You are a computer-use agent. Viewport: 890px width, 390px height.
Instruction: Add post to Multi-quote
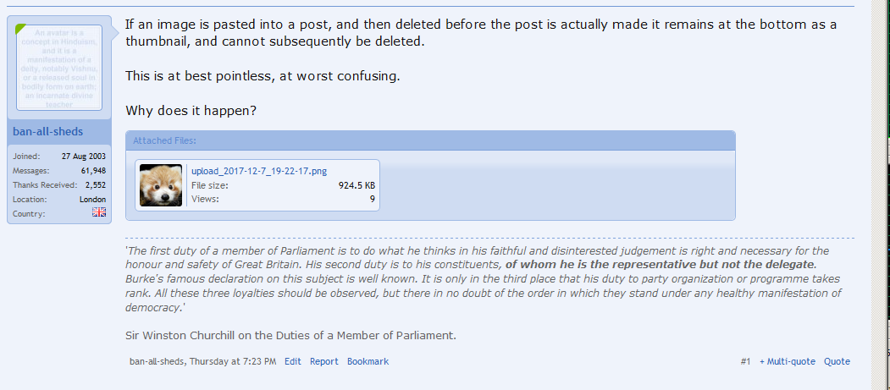[x=788, y=361]
